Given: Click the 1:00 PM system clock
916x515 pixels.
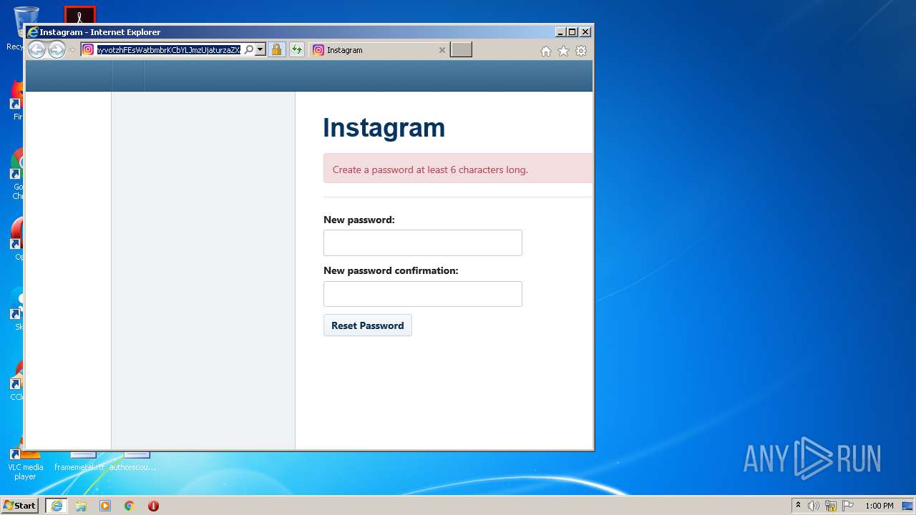Looking at the screenshot, I should click(x=879, y=506).
